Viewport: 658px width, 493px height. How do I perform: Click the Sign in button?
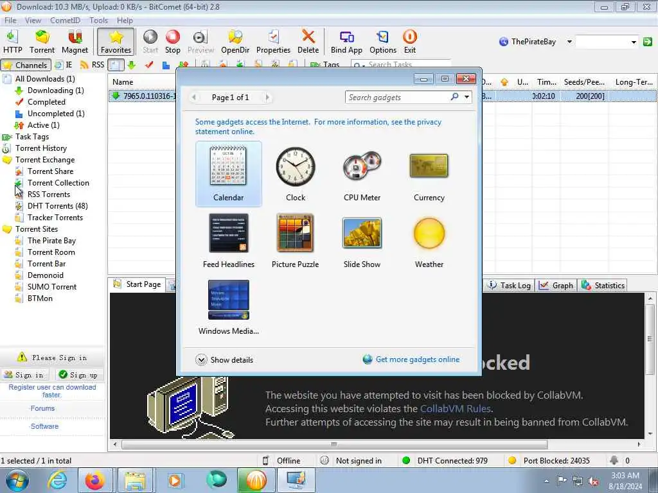click(24, 375)
